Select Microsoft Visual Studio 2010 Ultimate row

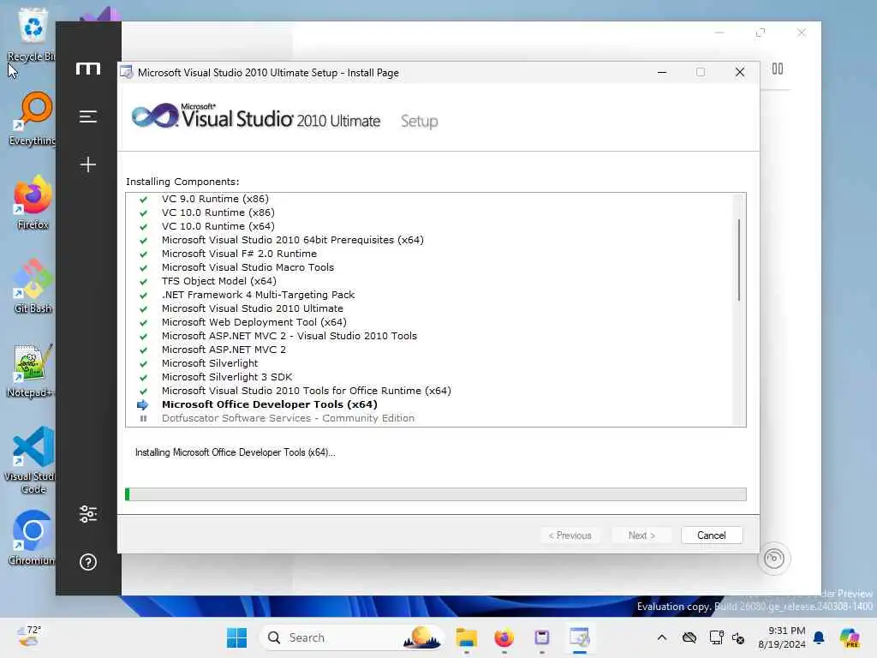point(429,308)
